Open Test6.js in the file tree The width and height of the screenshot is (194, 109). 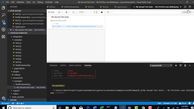point(18,59)
